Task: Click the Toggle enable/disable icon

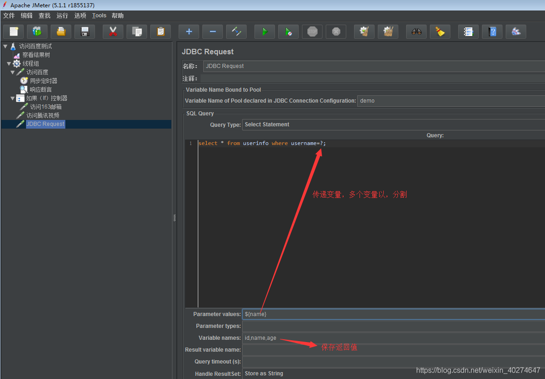Action: coord(236,31)
